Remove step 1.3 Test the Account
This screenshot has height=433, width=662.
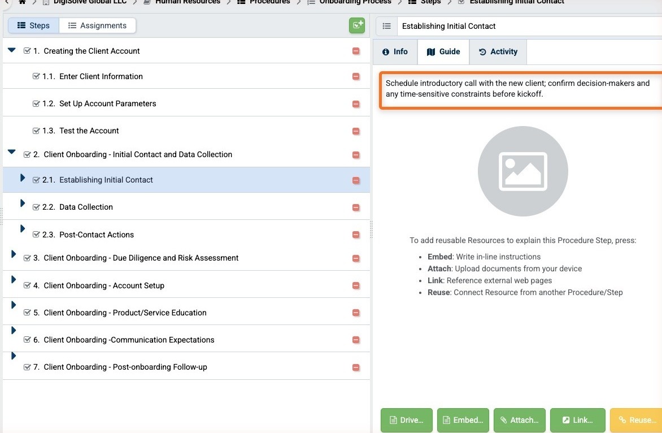click(356, 131)
